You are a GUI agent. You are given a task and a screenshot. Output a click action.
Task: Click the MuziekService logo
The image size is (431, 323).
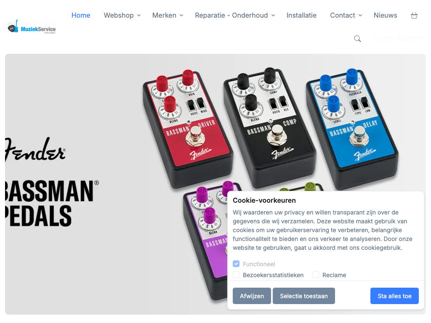click(x=30, y=27)
